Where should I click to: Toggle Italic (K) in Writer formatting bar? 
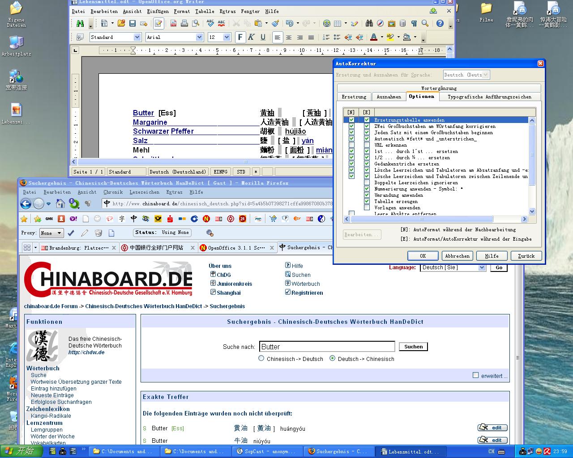[252, 37]
